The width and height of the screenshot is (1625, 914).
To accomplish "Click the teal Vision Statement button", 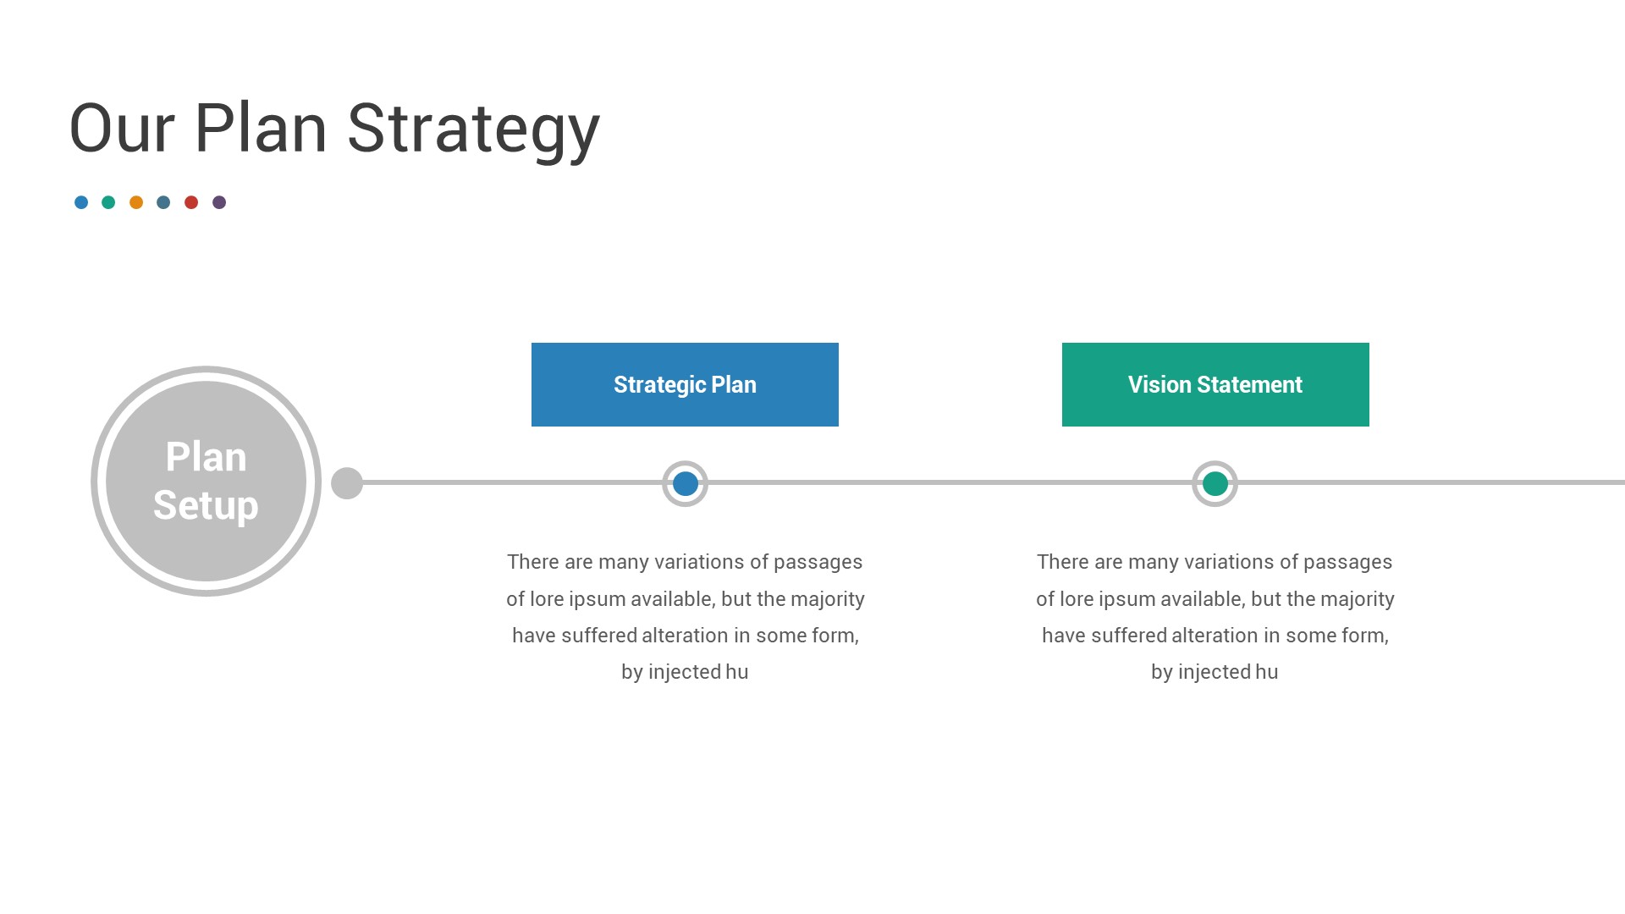I will pyautogui.click(x=1215, y=384).
